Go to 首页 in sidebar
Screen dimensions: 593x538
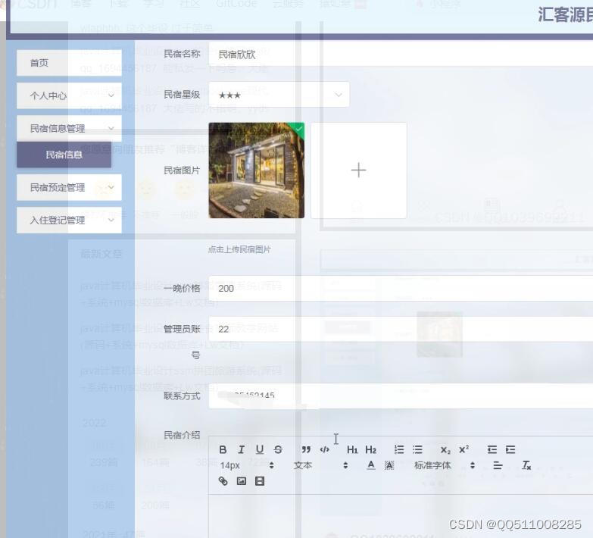tap(69, 63)
